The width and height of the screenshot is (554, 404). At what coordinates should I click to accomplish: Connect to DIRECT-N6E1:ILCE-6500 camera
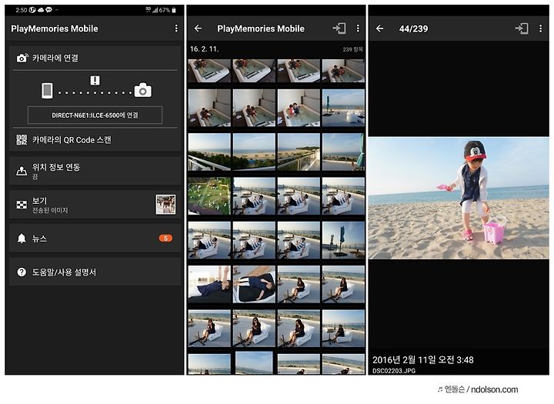(x=95, y=115)
